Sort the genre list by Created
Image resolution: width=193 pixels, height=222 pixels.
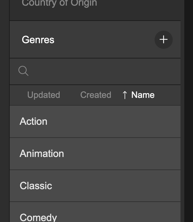point(96,95)
